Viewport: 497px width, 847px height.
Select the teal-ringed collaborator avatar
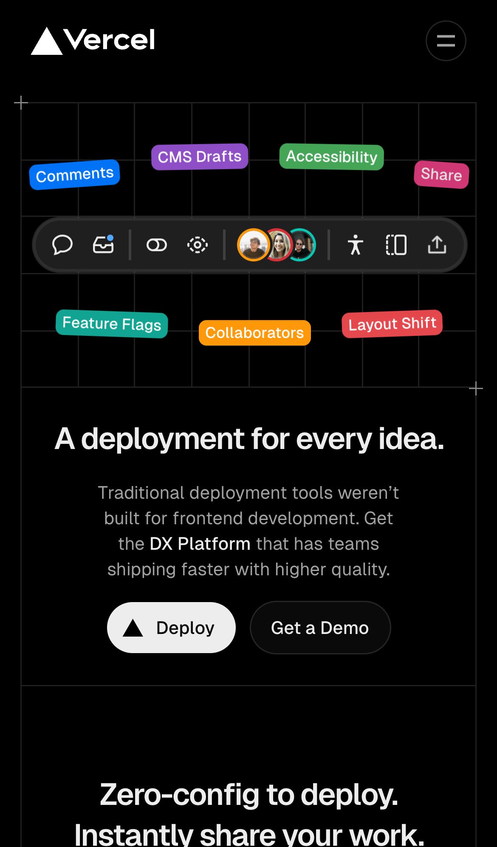coord(303,245)
